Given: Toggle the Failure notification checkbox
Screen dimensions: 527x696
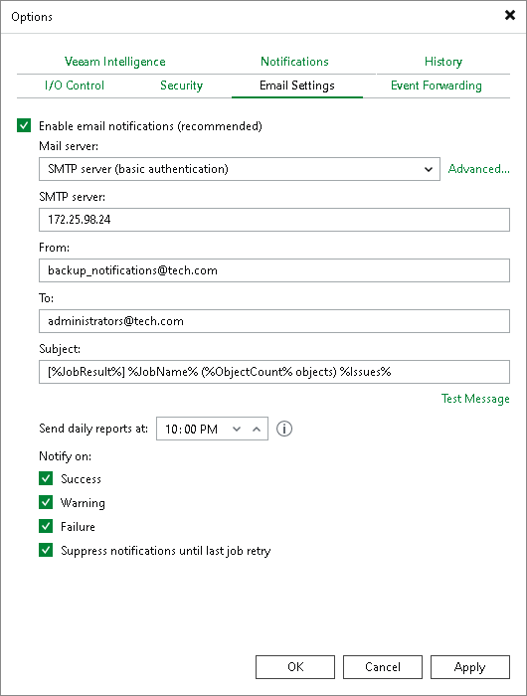Looking at the screenshot, I should (46, 526).
